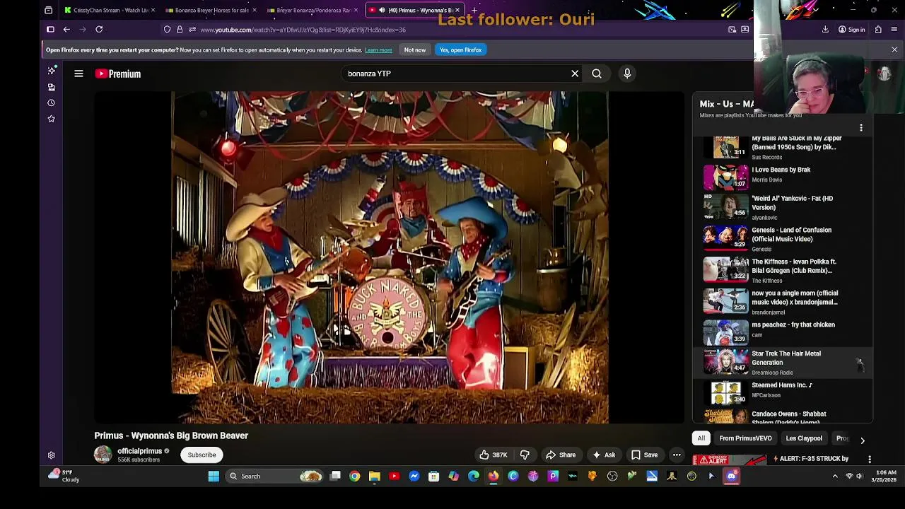Open officialprimus channel avatar
Viewport: 905px width, 509px height.
(x=103, y=455)
